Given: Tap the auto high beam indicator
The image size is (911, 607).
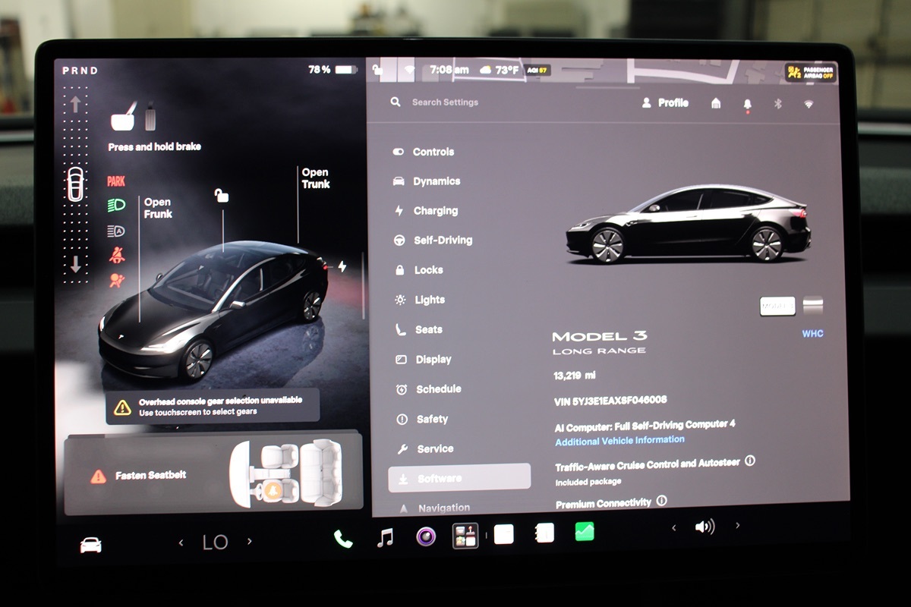Looking at the screenshot, I should pyautogui.click(x=116, y=231).
